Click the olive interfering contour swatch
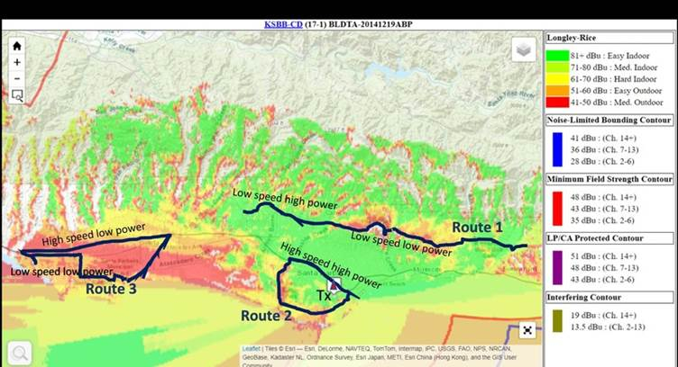Screen dimensions: 678x367 [558, 321]
